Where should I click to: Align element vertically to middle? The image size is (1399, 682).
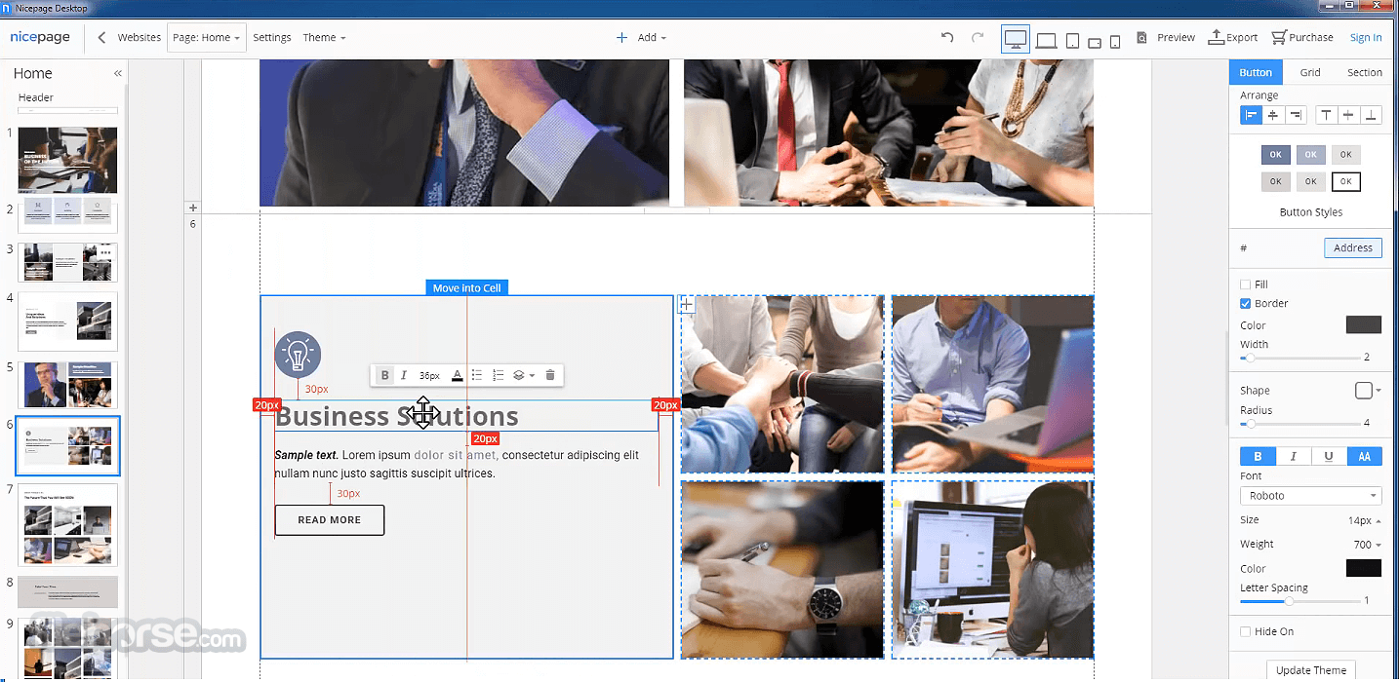[x=1348, y=115]
